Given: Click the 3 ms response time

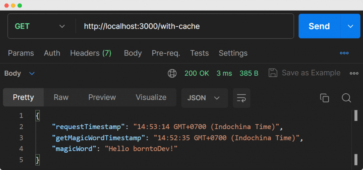Looking at the screenshot, I should pos(224,74).
